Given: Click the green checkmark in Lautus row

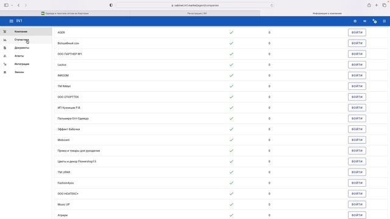Looking at the screenshot, I should click(232, 65).
